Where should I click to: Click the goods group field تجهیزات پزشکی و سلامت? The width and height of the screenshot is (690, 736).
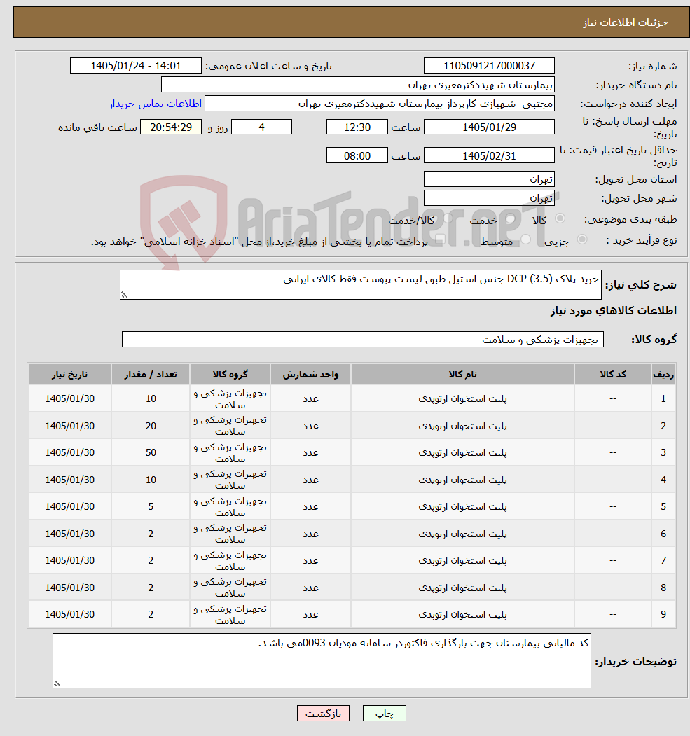click(x=362, y=340)
